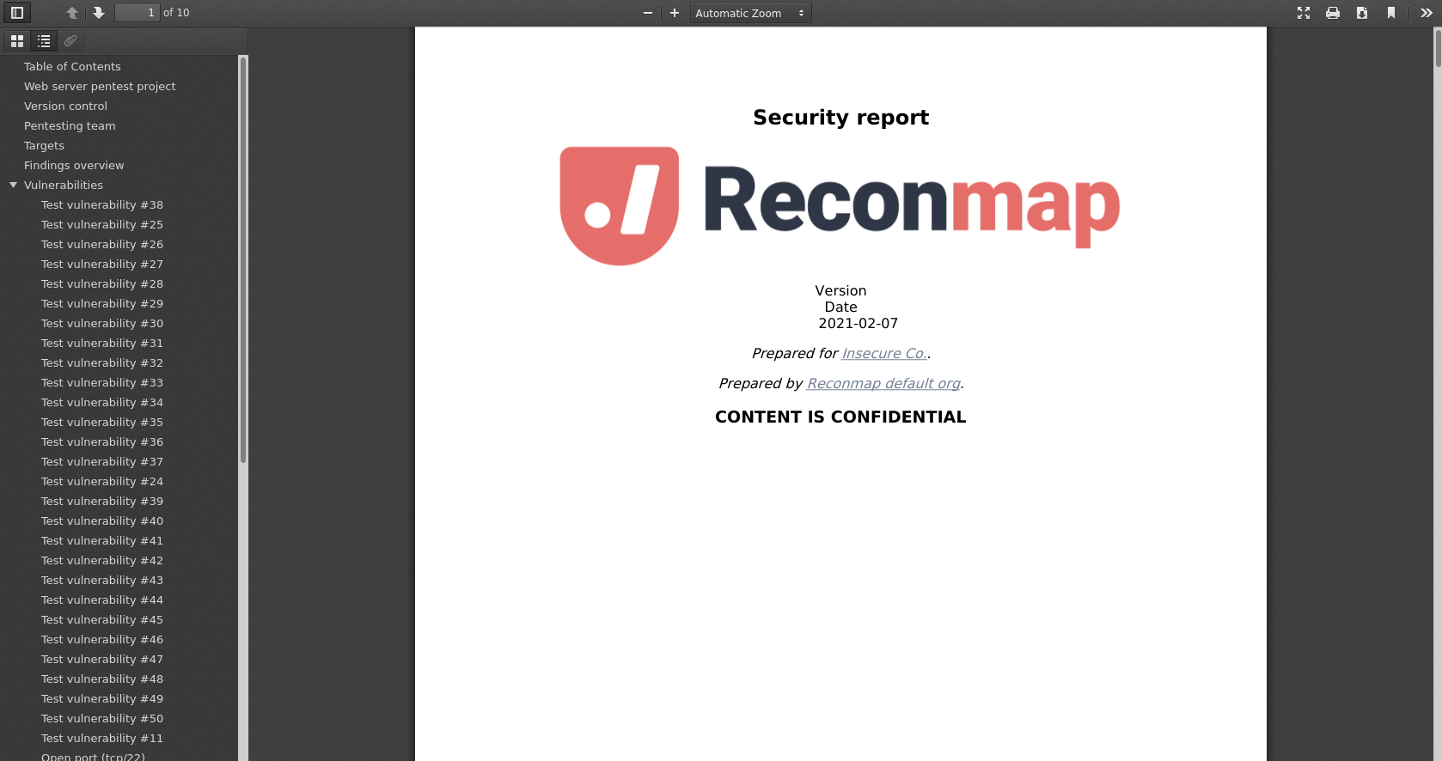Show thumbnails view in sidebar

tap(17, 40)
